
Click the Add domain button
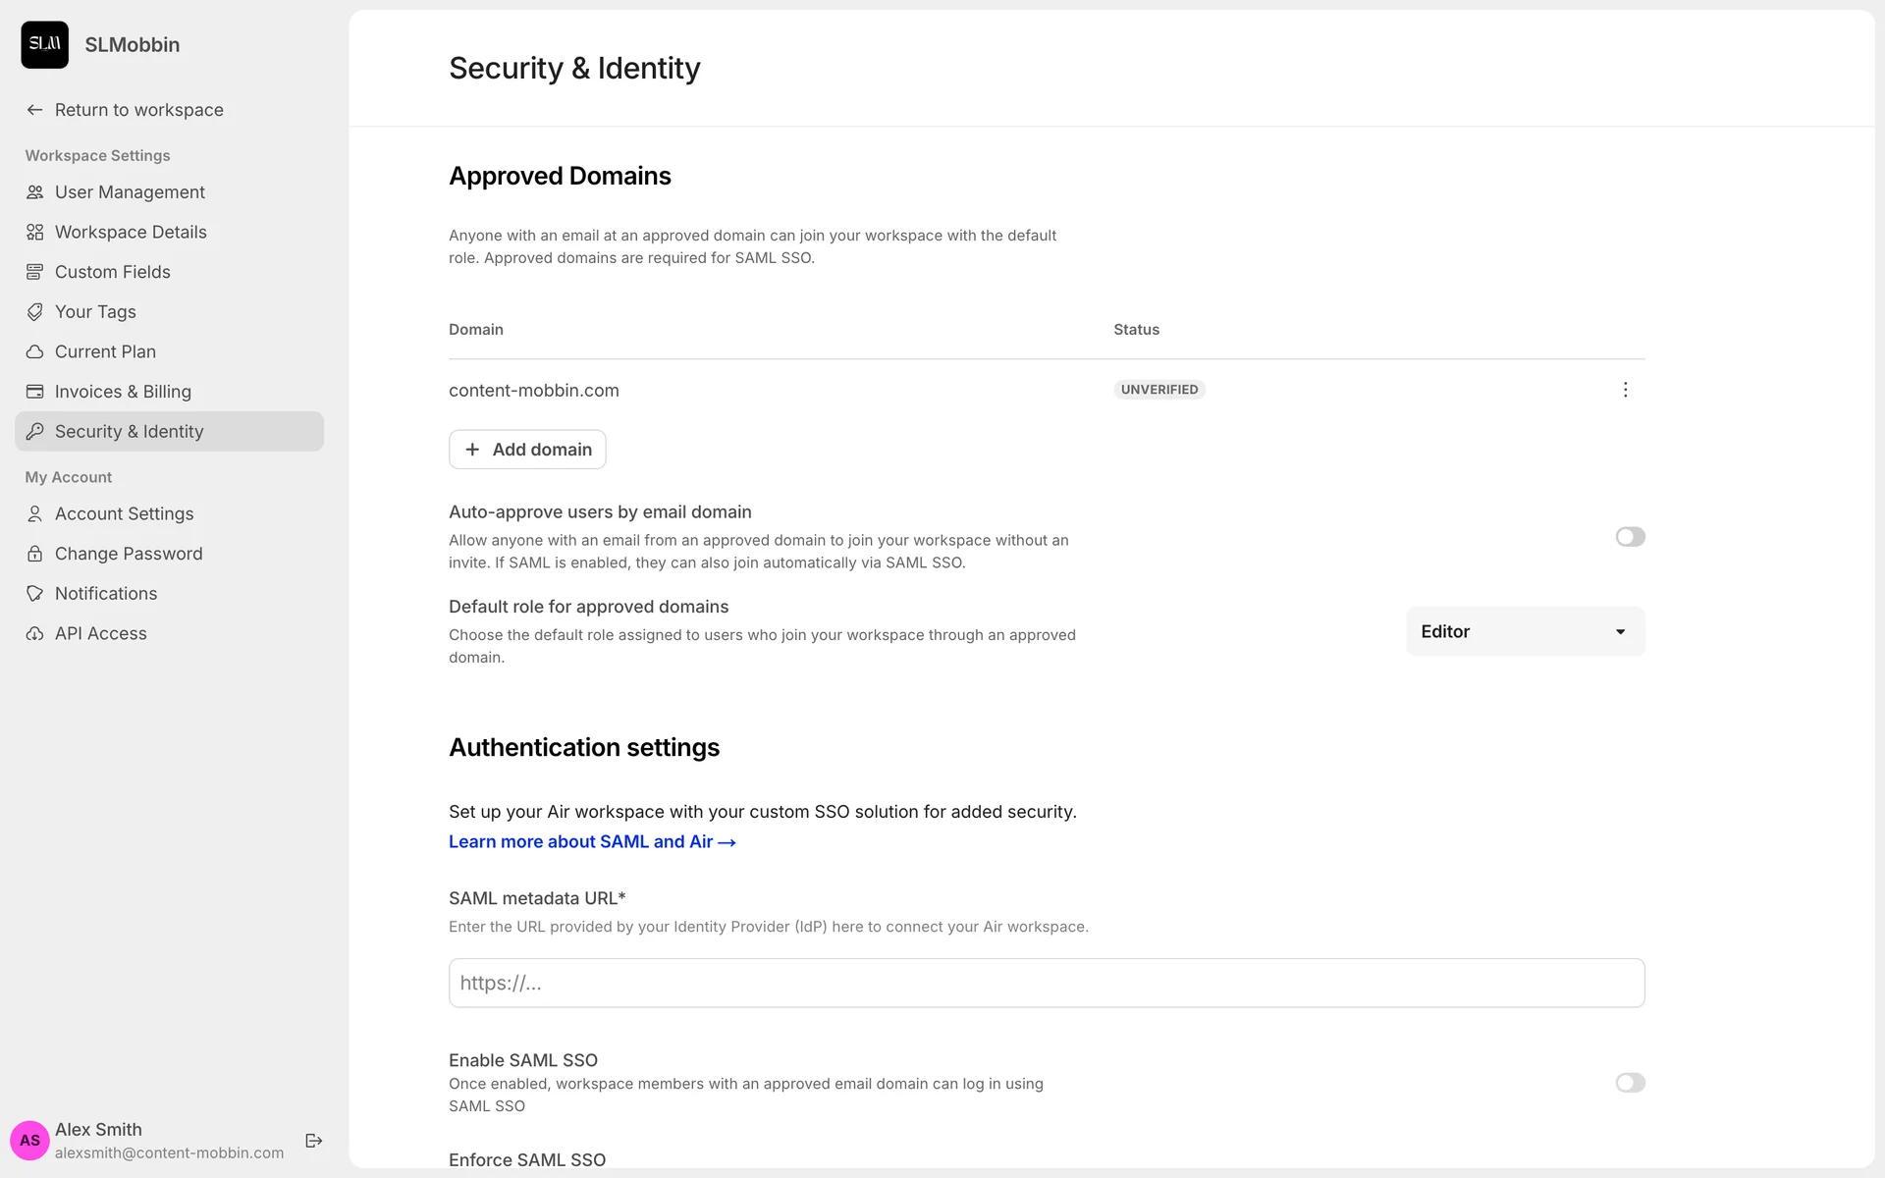pyautogui.click(x=527, y=450)
